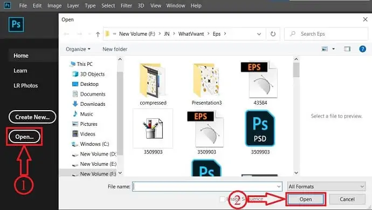The height and width of the screenshot is (210, 372).
Task: Click New folder in toolbar
Action: (x=115, y=49)
